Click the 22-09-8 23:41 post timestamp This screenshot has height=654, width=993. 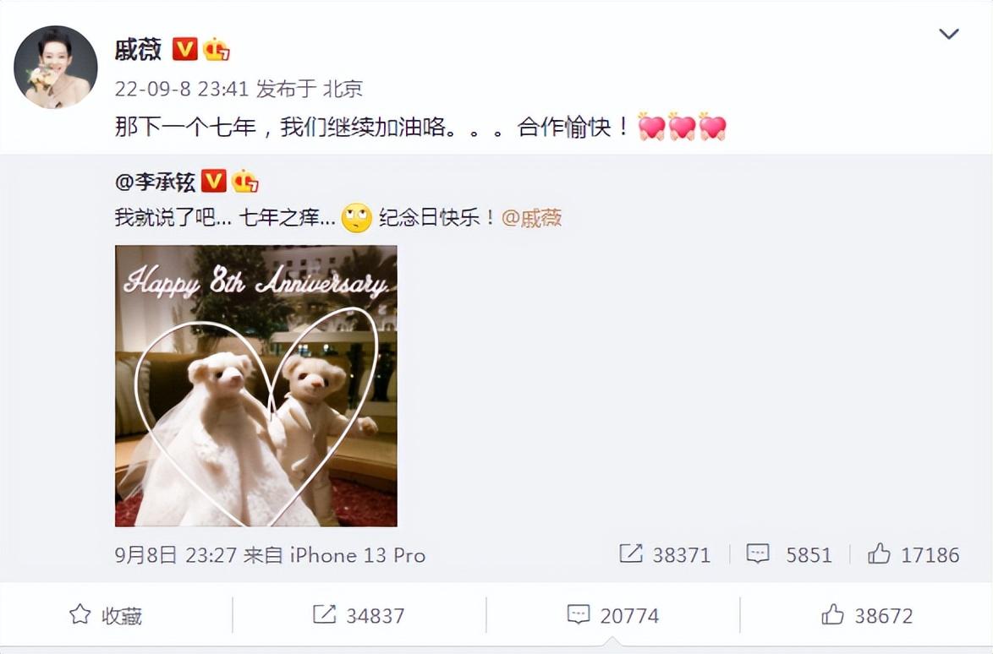coord(182,89)
